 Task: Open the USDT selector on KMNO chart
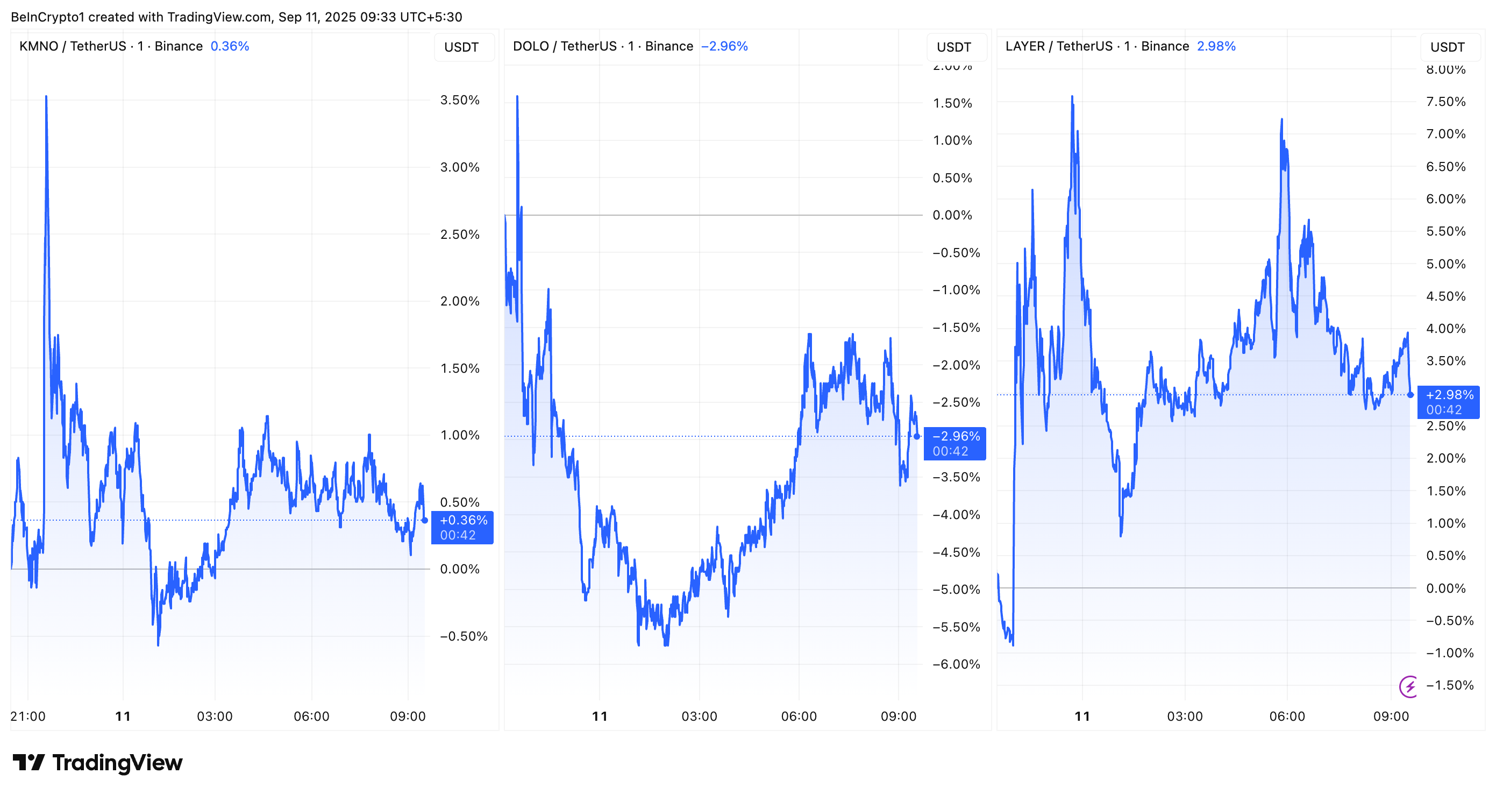(x=462, y=47)
